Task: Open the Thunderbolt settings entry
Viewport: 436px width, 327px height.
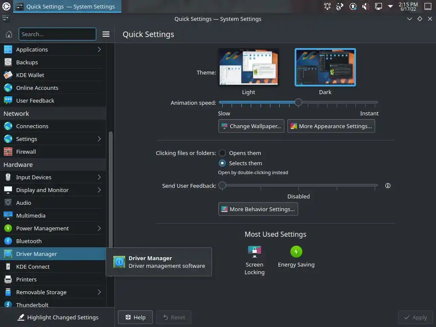Action: point(53,304)
